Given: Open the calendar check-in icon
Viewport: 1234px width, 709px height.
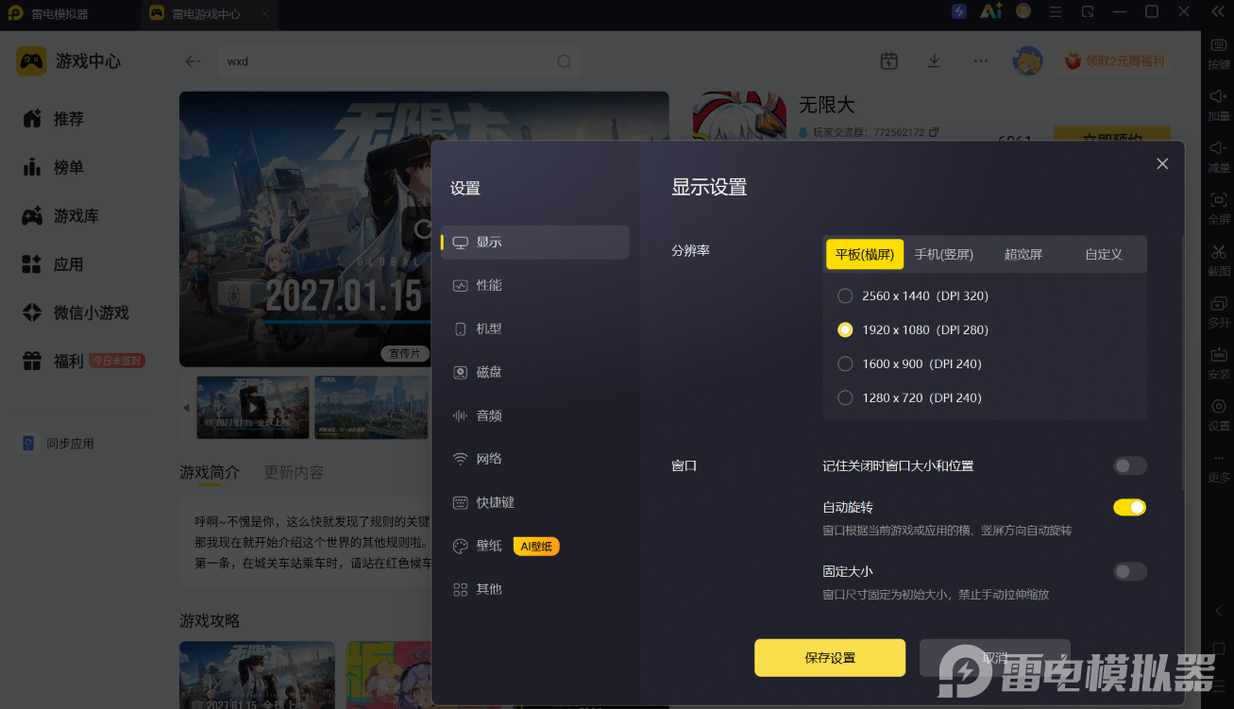Looking at the screenshot, I should coord(888,61).
